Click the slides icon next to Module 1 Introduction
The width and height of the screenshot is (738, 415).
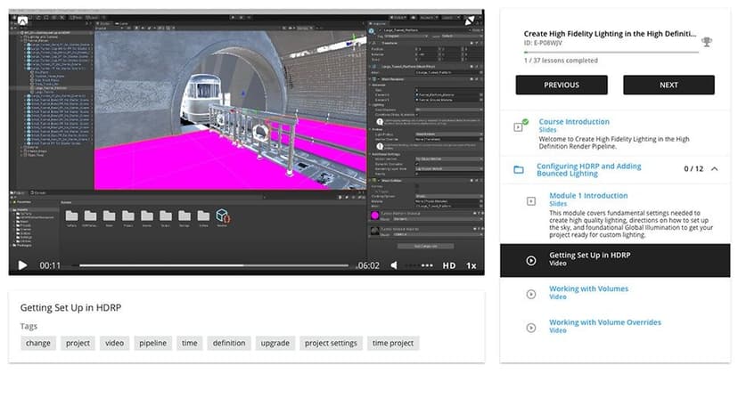coord(531,201)
